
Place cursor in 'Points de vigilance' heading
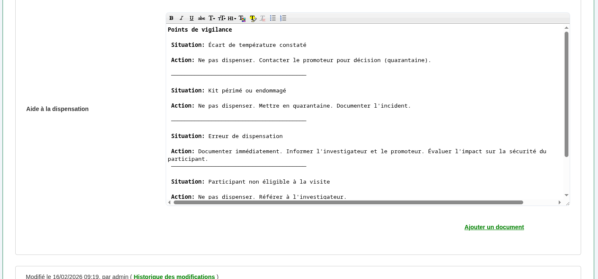pos(200,30)
